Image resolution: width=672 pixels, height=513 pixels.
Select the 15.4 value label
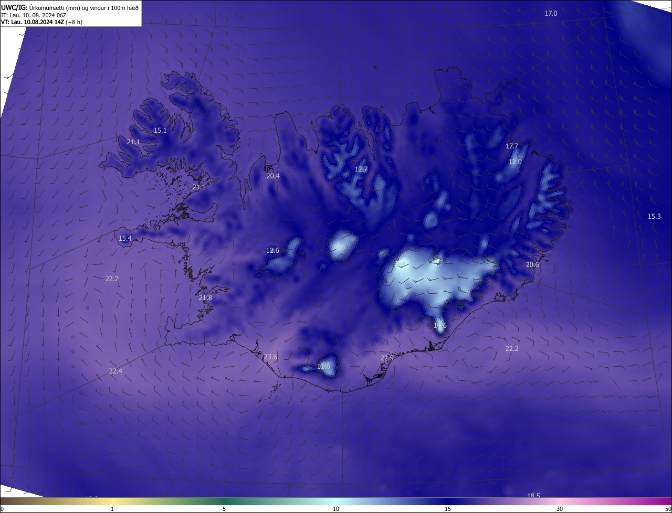tap(125, 238)
